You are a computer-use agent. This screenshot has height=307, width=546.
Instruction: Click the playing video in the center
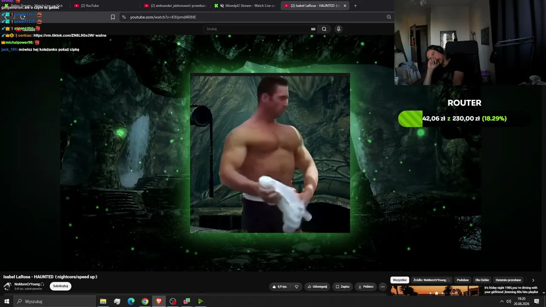[x=270, y=153]
